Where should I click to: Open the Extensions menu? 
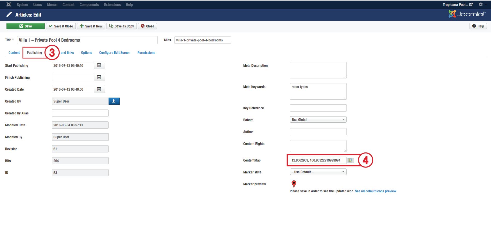pos(112,5)
